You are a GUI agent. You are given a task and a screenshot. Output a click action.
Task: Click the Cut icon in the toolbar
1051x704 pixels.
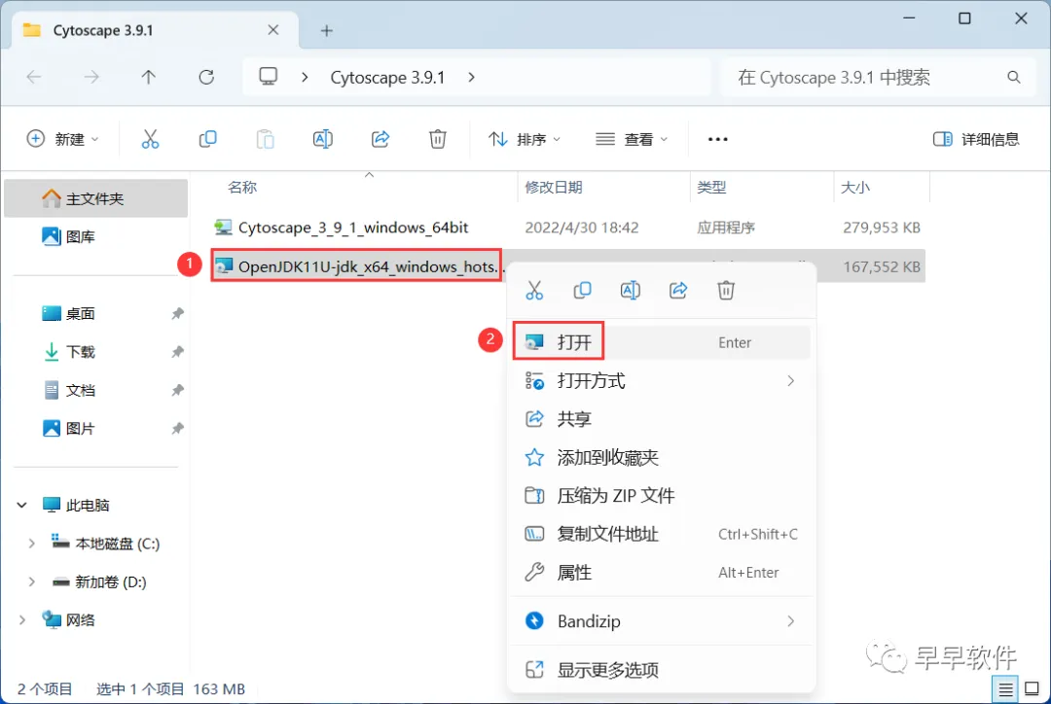click(x=150, y=139)
